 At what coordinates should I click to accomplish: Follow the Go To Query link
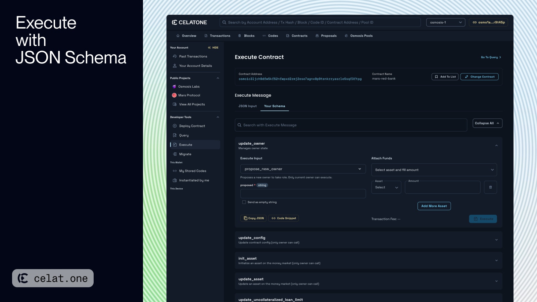[x=491, y=57]
